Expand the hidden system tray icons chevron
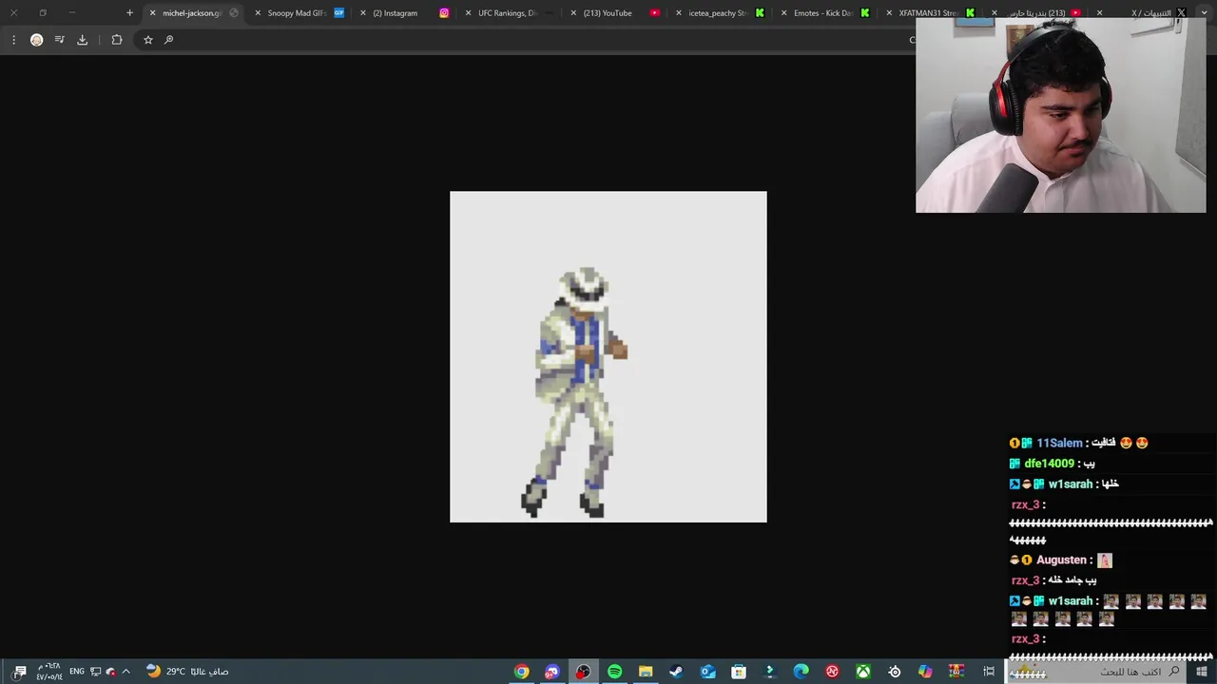The image size is (1217, 684). 126,672
